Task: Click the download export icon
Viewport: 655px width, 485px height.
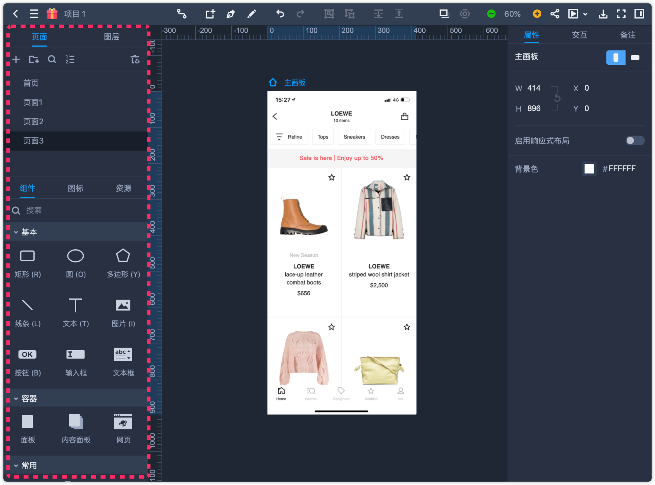Action: tap(603, 14)
